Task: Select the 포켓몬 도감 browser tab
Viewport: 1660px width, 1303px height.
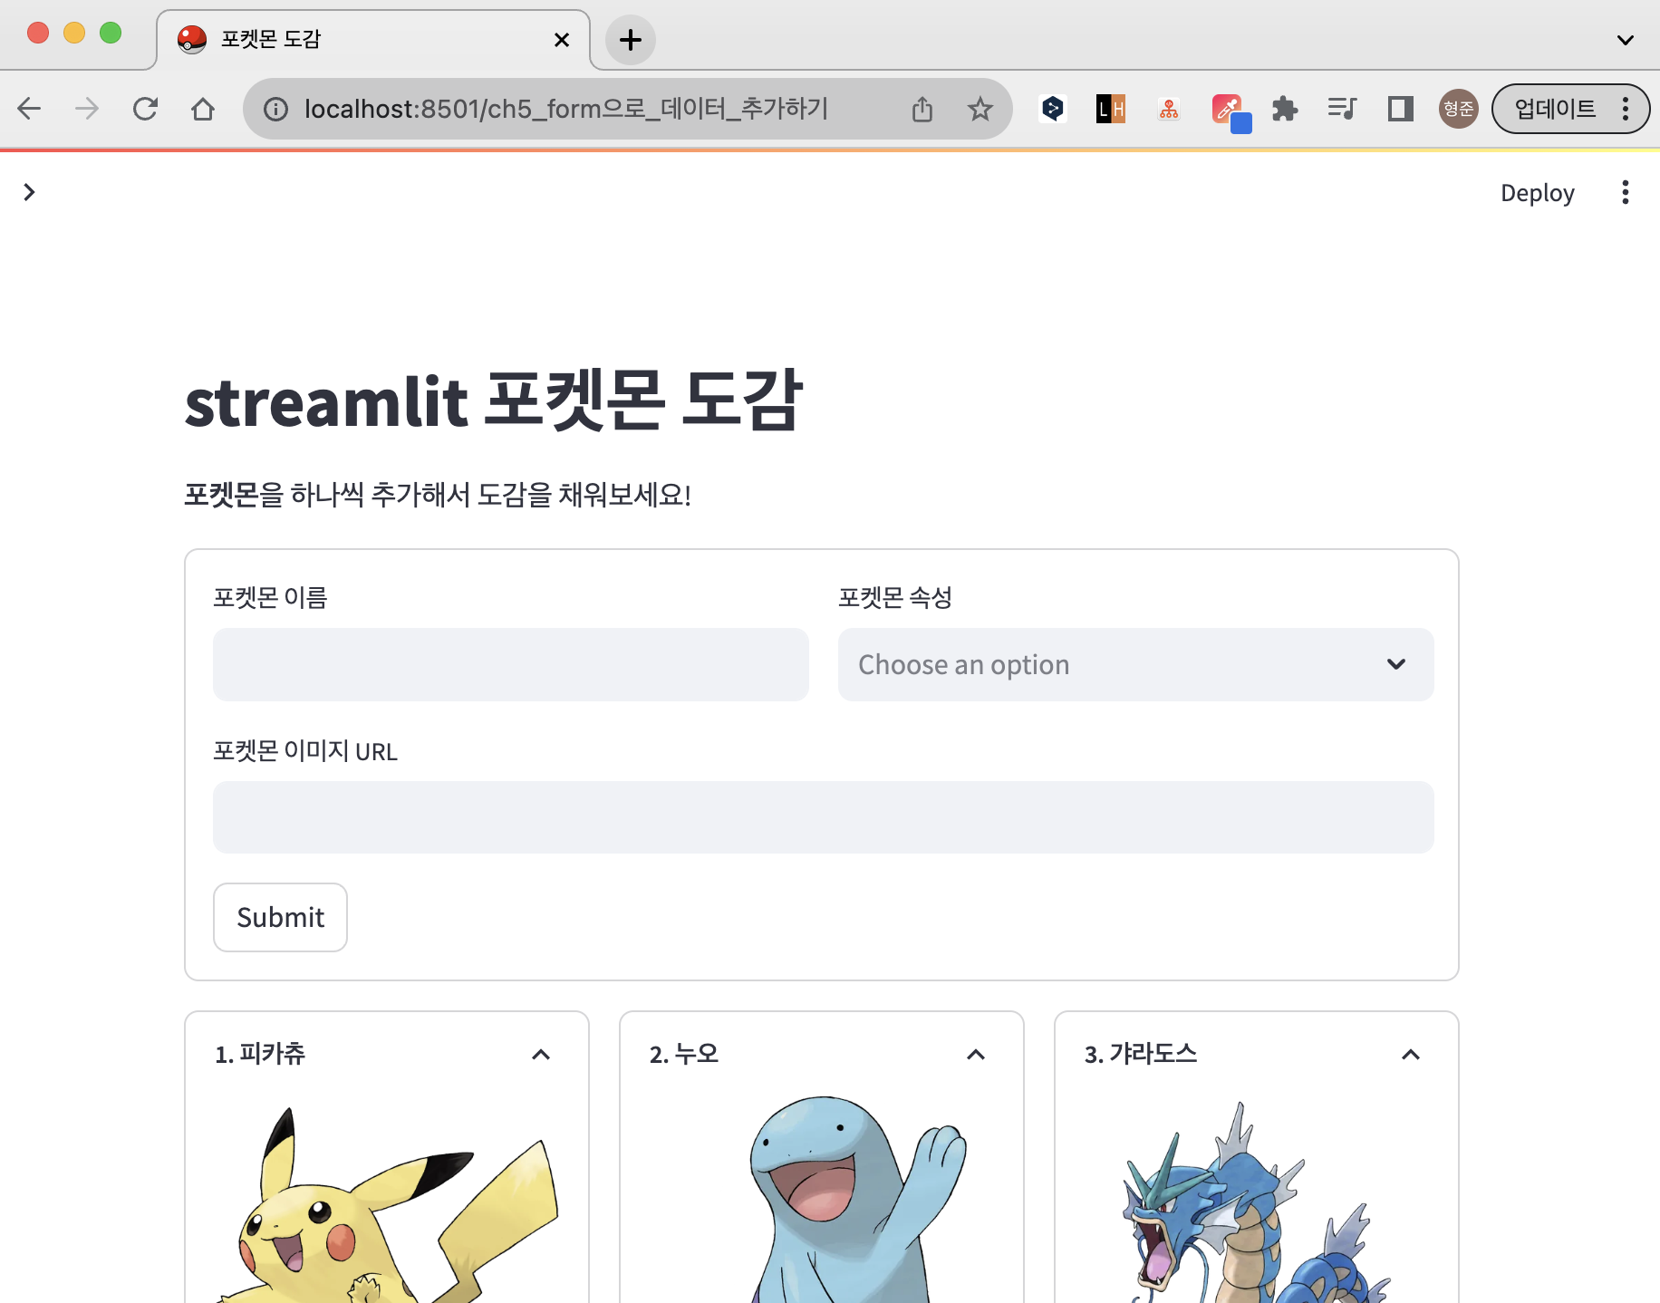Action: (373, 40)
